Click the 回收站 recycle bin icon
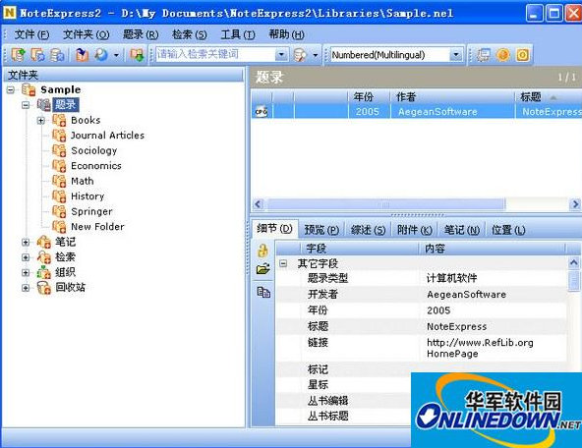582x448 pixels. point(44,288)
